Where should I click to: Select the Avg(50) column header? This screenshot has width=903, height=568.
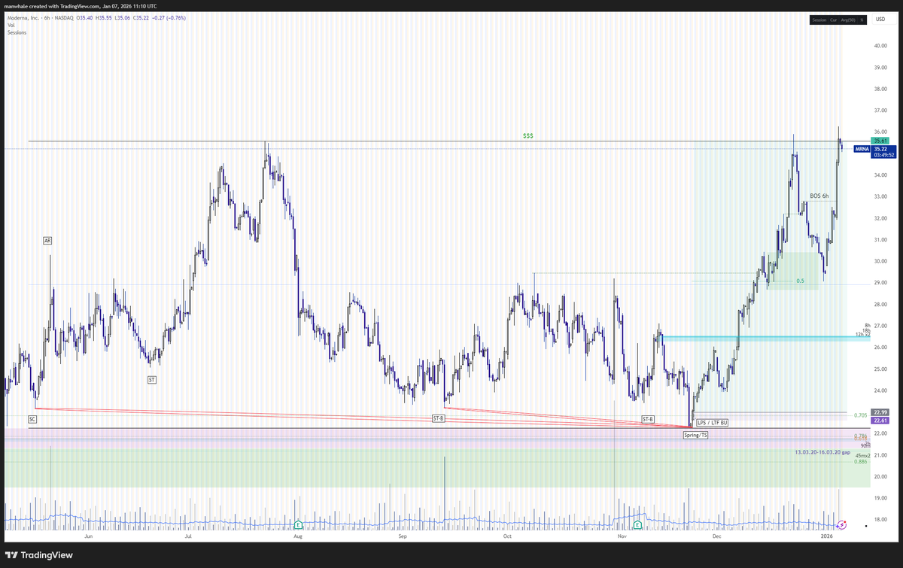848,20
